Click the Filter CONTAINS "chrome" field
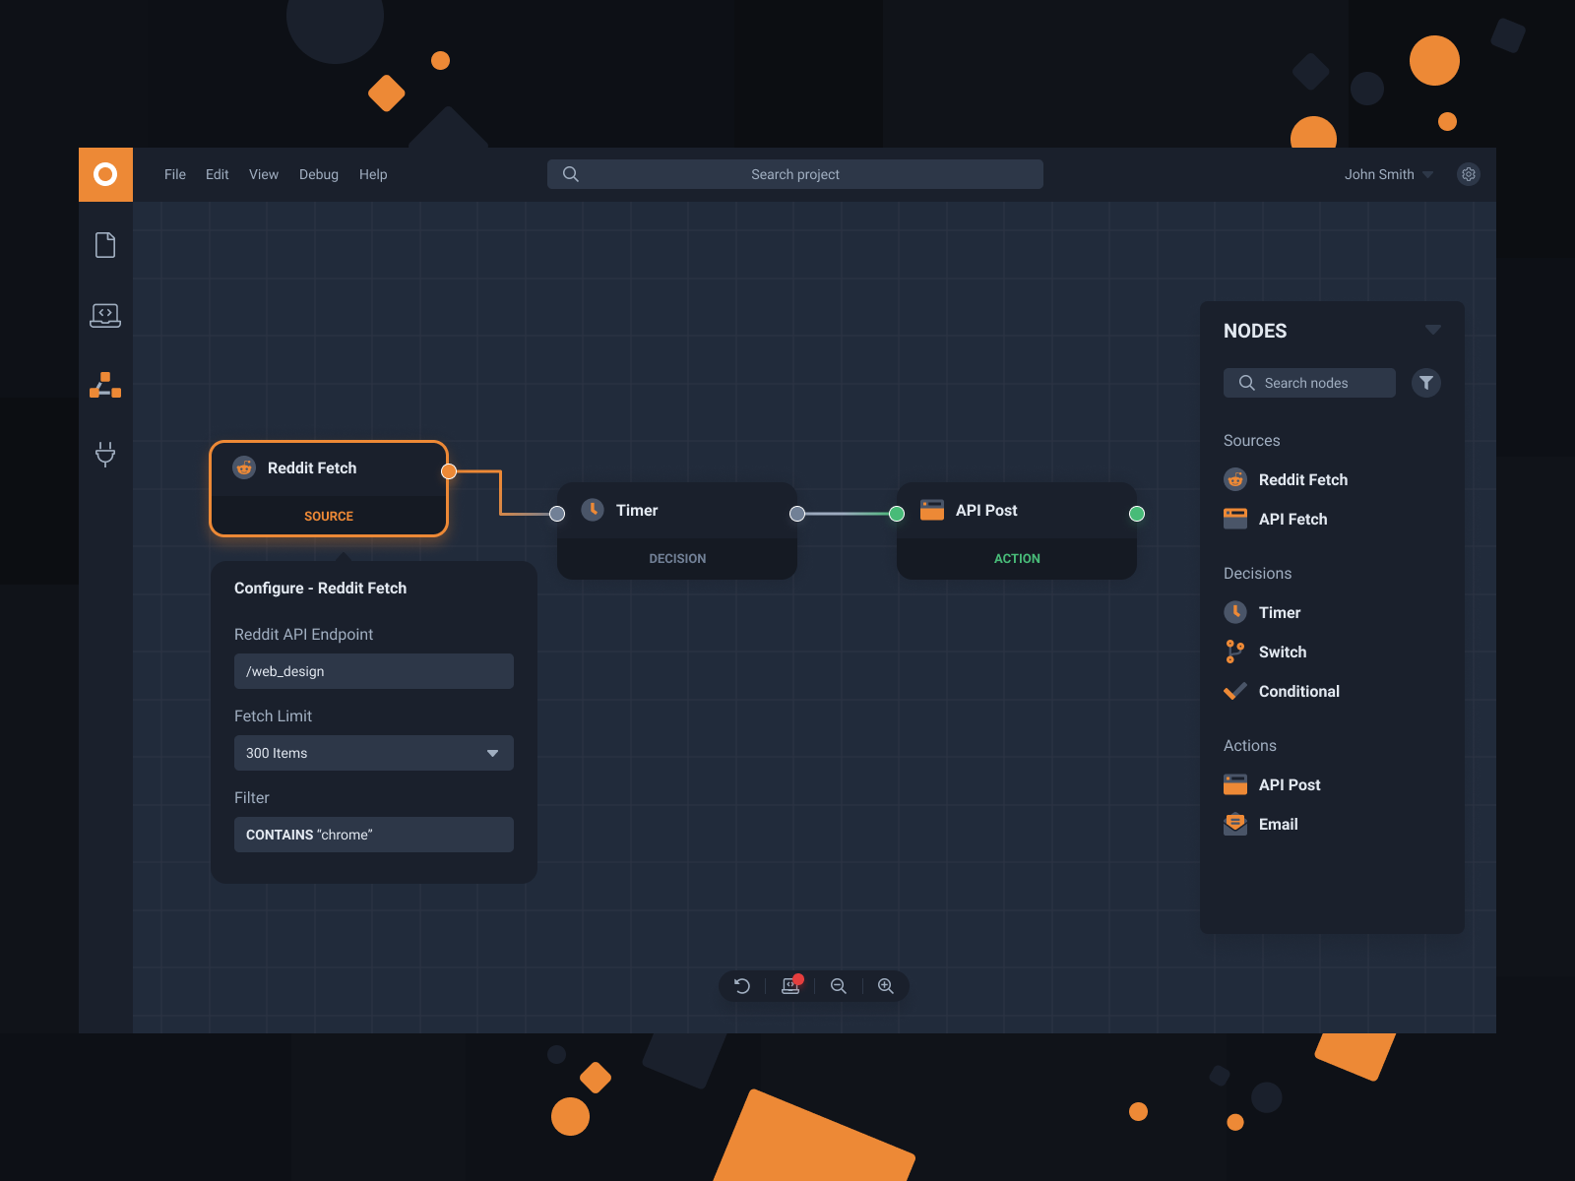This screenshot has width=1575, height=1181. tap(374, 835)
